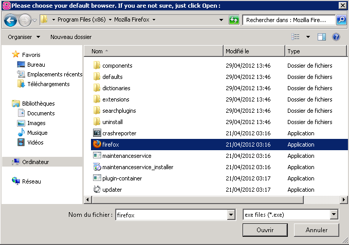Open Téléchargements in sidebar
Image resolution: width=349 pixels, height=245 pixels.
pos(48,84)
